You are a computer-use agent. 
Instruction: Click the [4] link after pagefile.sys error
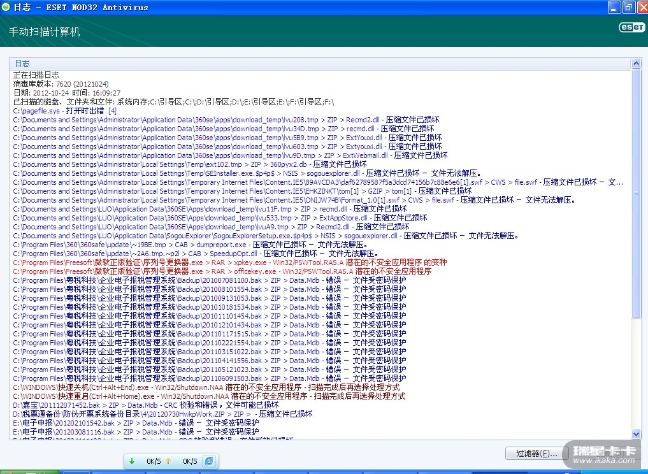pos(112,111)
